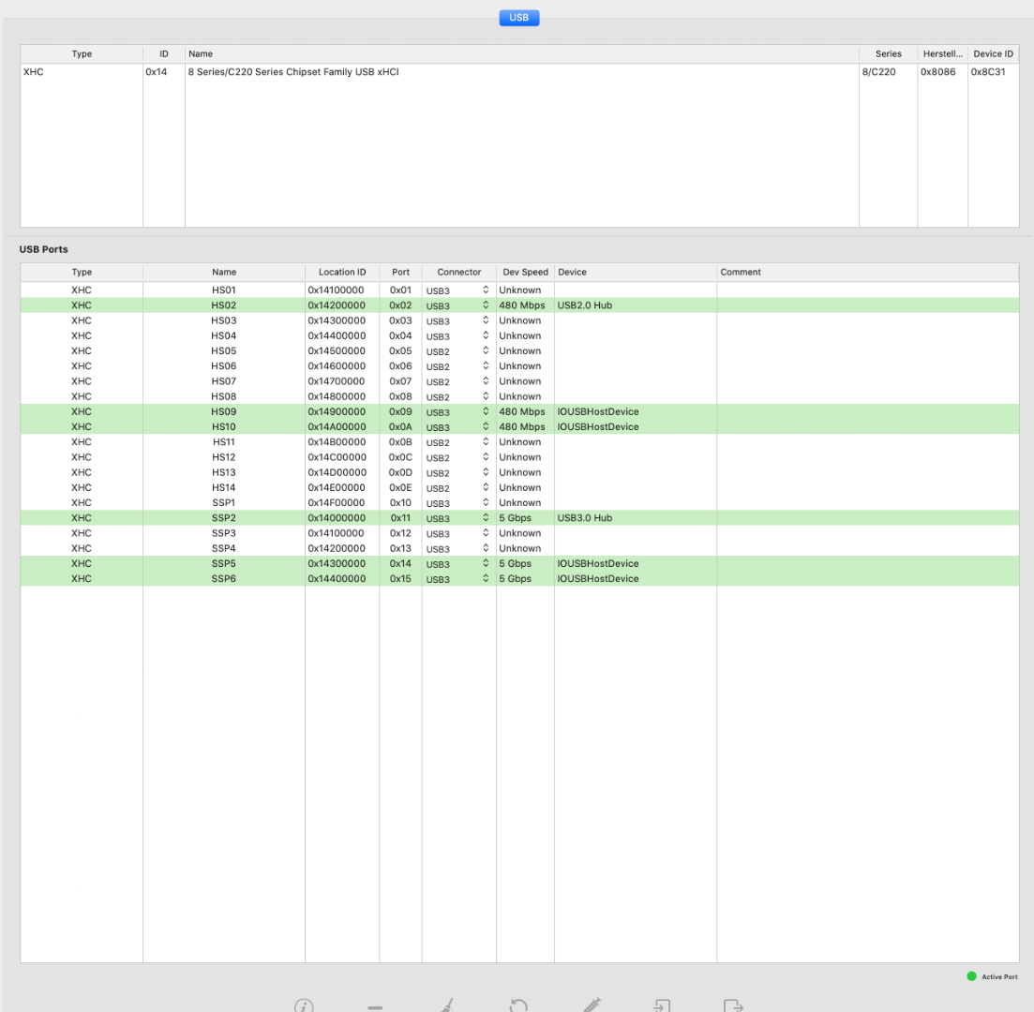Sort ports by Port column header
Viewport: 1034px width, 1012px height.
coord(400,272)
